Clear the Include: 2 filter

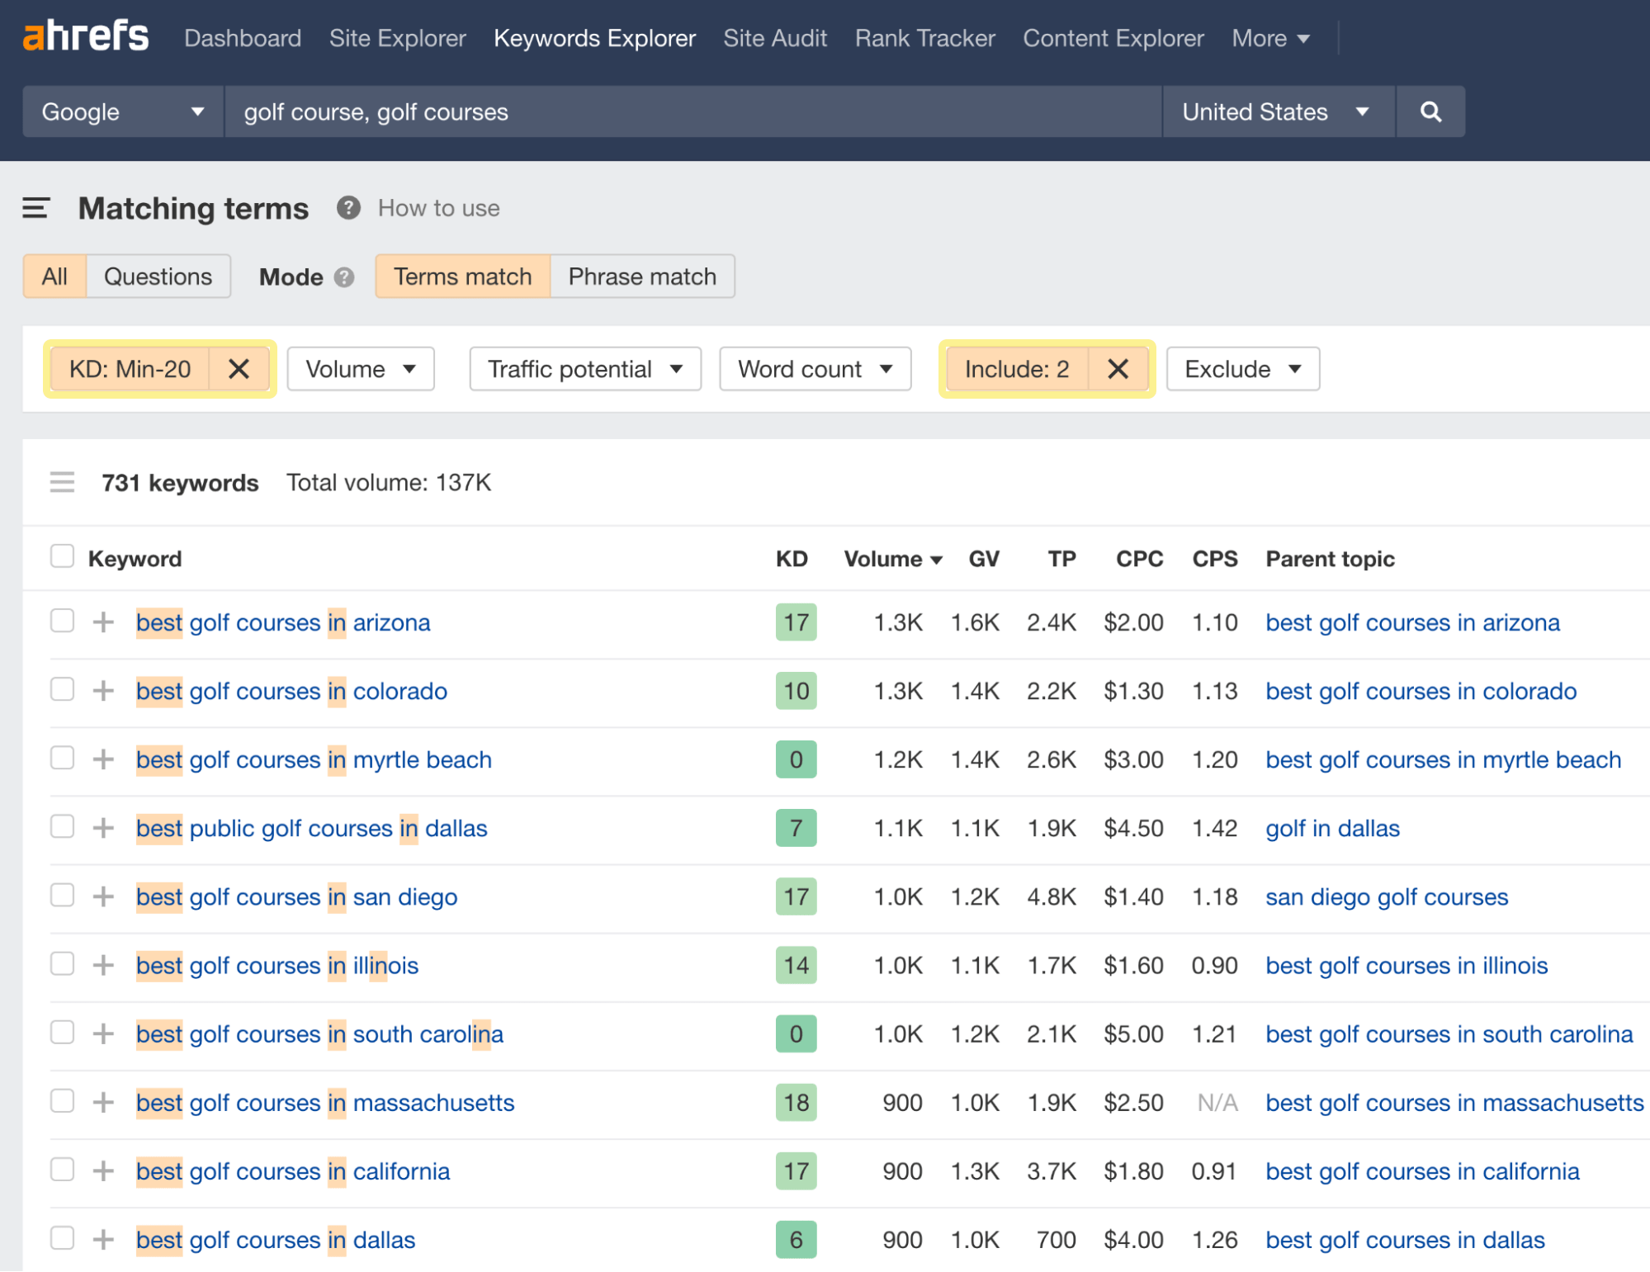pos(1119,369)
